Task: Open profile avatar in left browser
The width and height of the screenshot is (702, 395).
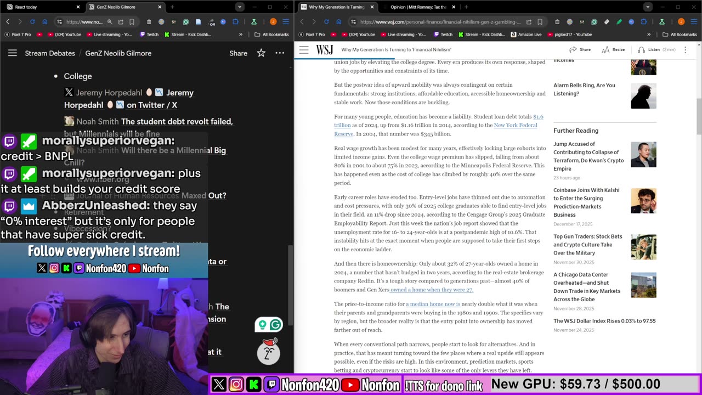Action: pos(273,22)
